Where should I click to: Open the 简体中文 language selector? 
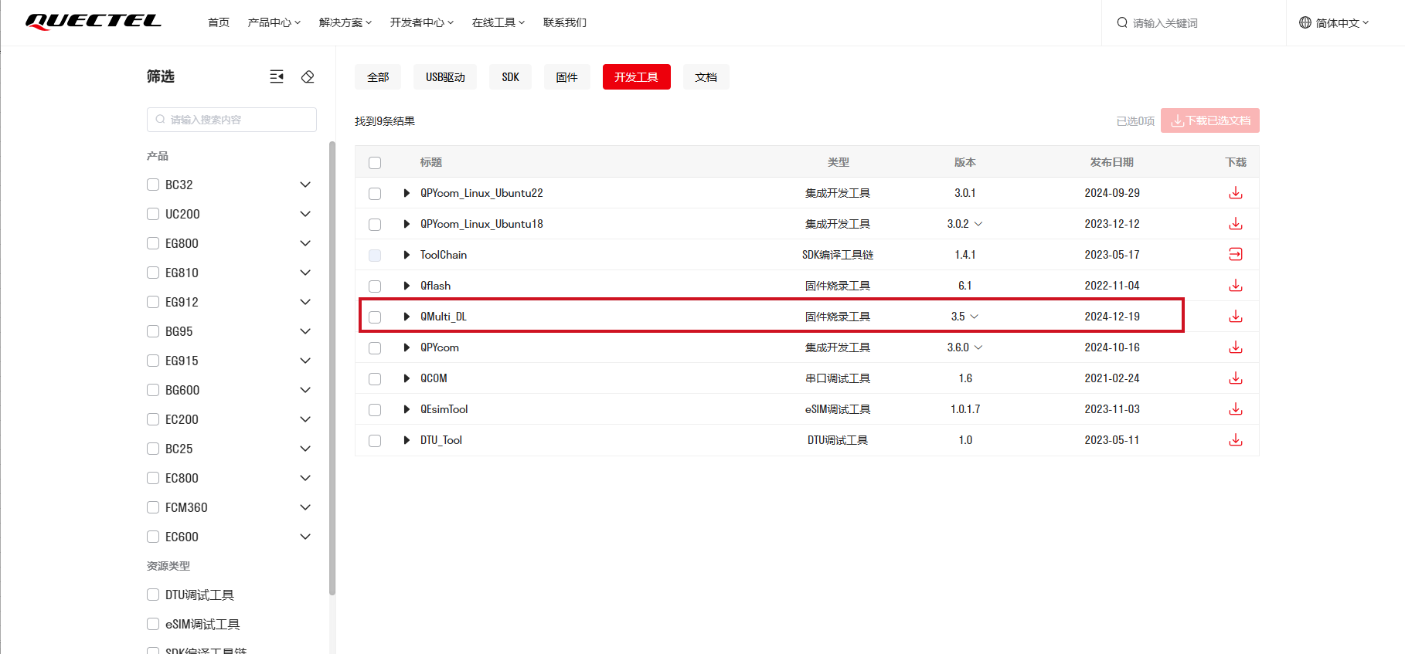[x=1335, y=22]
